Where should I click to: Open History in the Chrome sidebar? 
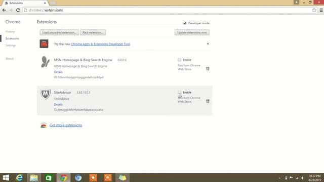tap(10, 31)
